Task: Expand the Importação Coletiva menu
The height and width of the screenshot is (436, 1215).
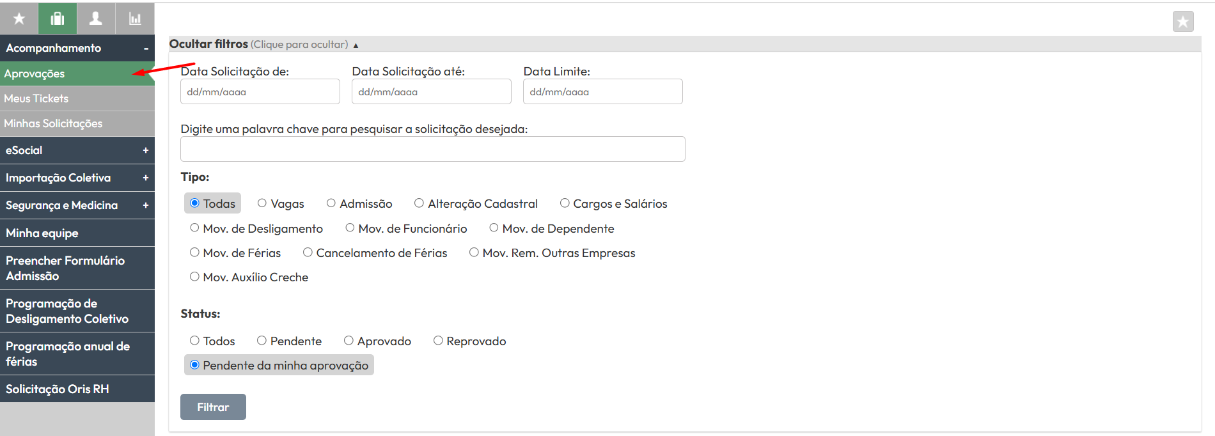Action: (x=77, y=178)
